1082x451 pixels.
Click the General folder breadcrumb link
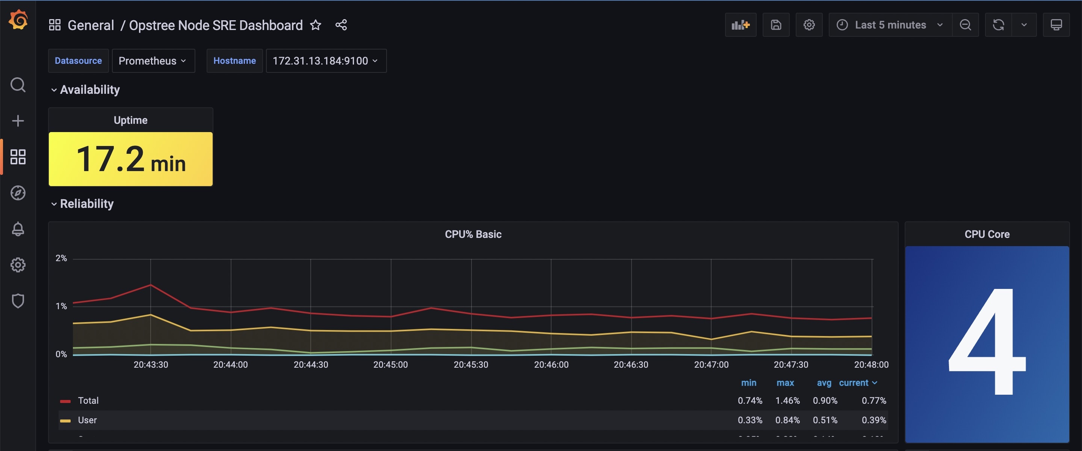point(91,25)
